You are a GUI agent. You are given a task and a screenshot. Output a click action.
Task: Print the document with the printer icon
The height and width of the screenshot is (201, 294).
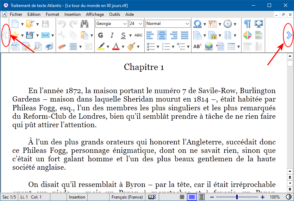point(49,46)
